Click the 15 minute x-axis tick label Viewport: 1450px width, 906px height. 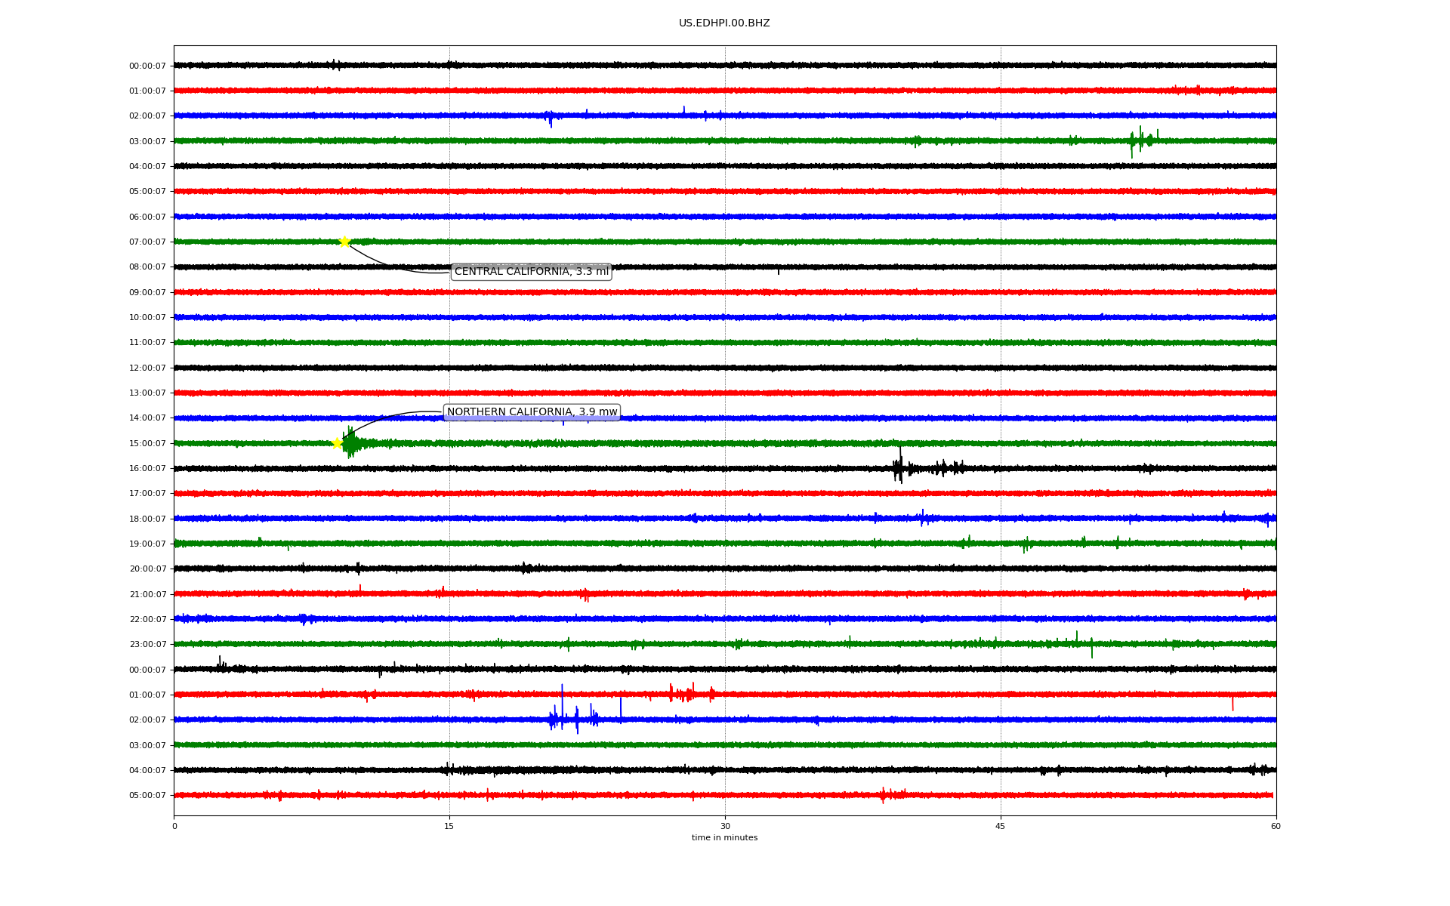[x=449, y=826]
